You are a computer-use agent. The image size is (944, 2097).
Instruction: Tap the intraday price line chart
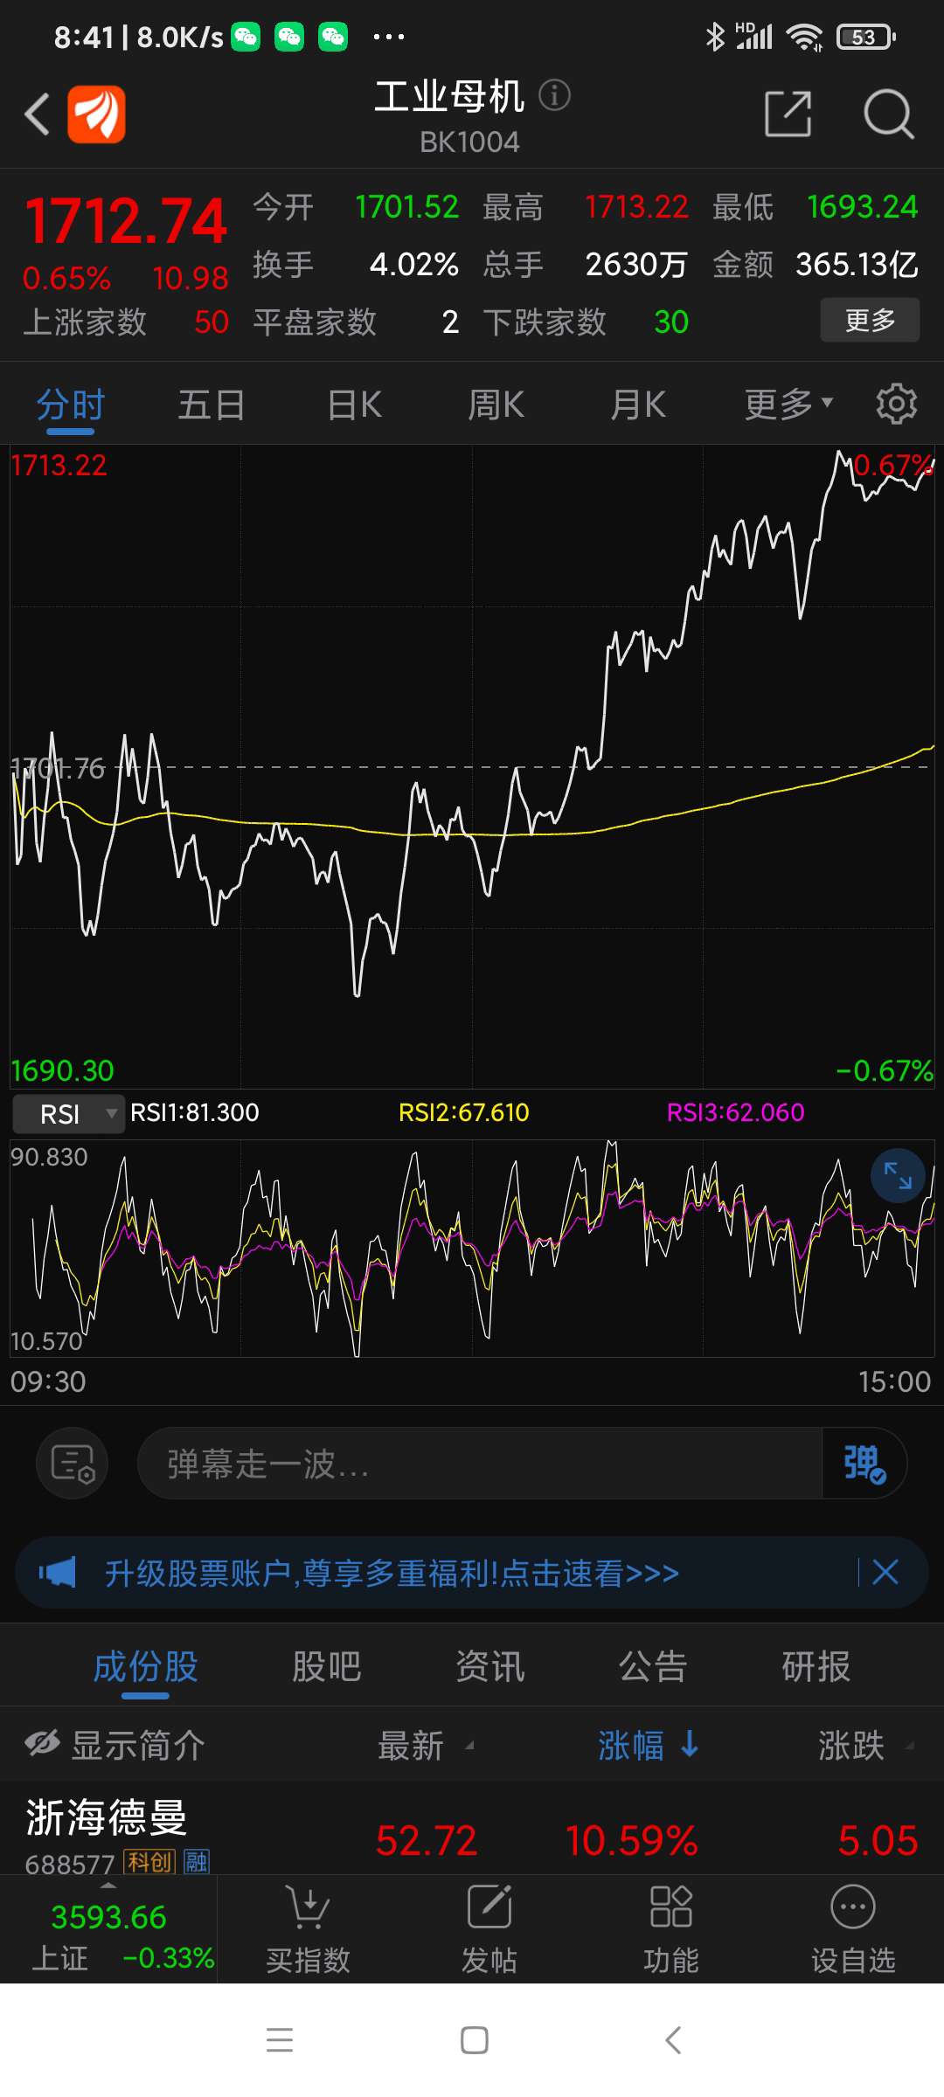(472, 766)
